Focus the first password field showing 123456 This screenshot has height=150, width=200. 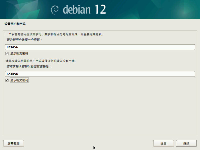tap(100, 47)
